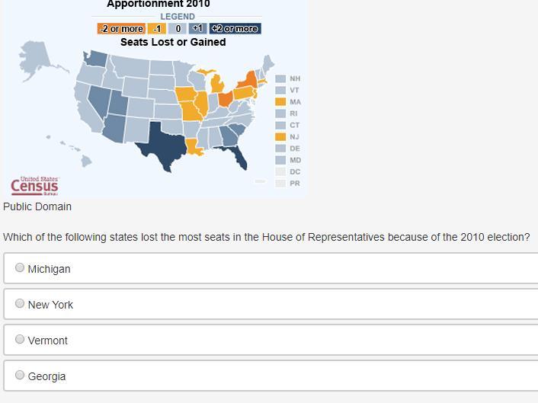
Task: Click the PR square in state list
Action: click(280, 184)
